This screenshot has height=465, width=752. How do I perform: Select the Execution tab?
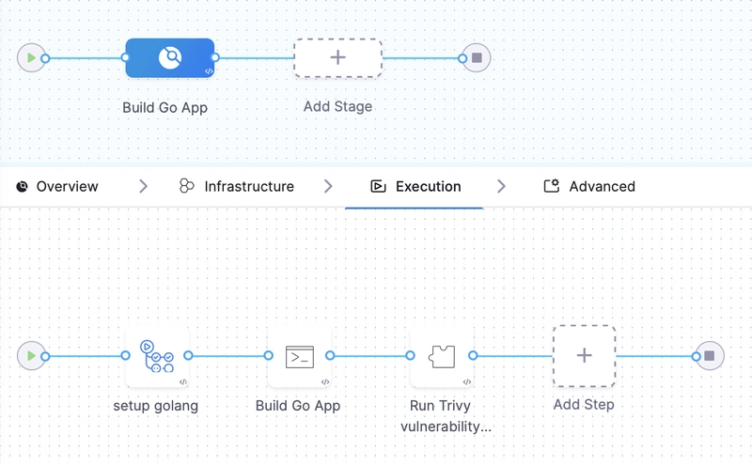click(415, 186)
